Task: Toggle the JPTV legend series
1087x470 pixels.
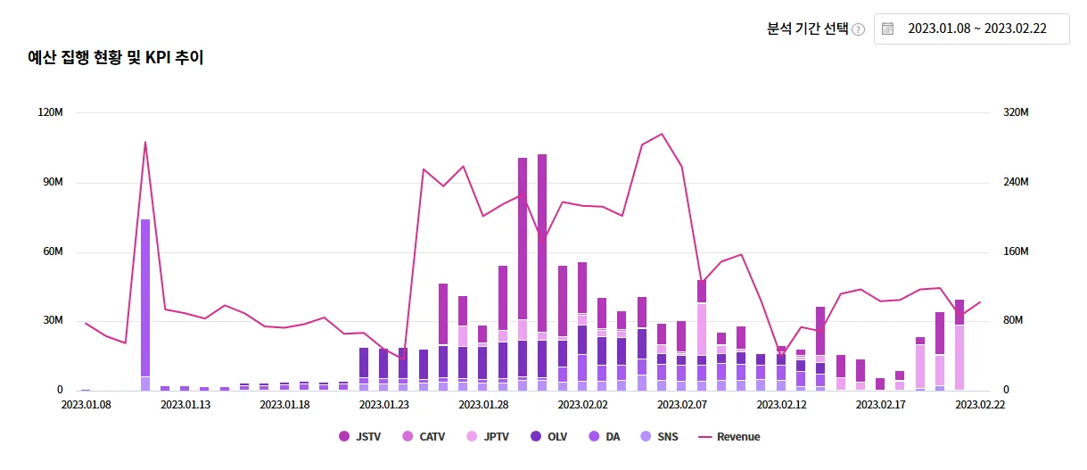Action: click(x=488, y=437)
